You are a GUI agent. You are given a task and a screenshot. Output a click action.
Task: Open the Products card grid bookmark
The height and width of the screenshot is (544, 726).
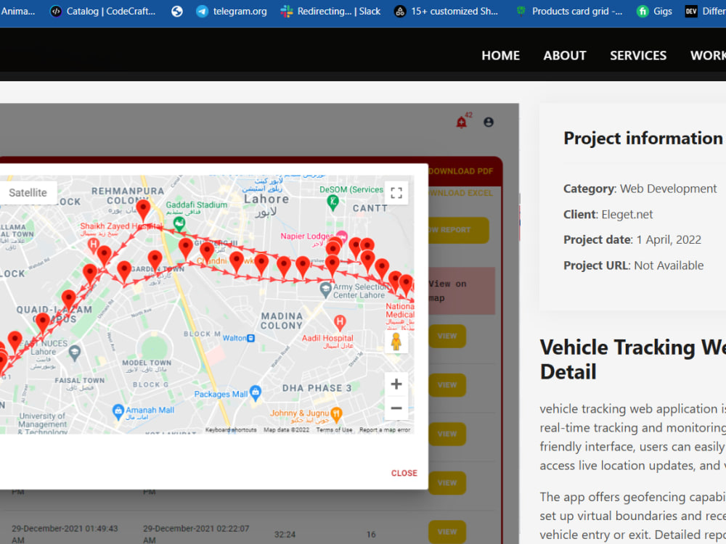click(569, 11)
